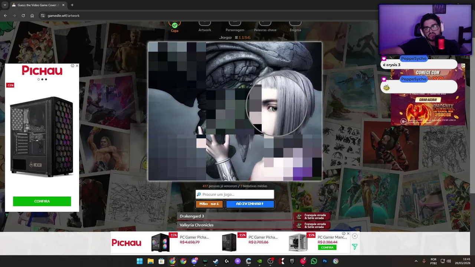The width and height of the screenshot is (475, 267).
Task: Select the Drakengard 3 guess row
Action: (235, 216)
